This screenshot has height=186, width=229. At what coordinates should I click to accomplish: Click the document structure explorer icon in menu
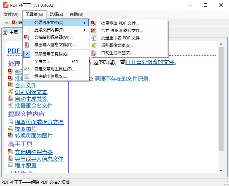[27, 37]
